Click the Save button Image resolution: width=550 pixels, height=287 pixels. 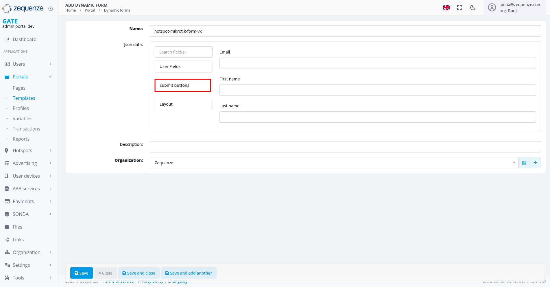coord(81,273)
